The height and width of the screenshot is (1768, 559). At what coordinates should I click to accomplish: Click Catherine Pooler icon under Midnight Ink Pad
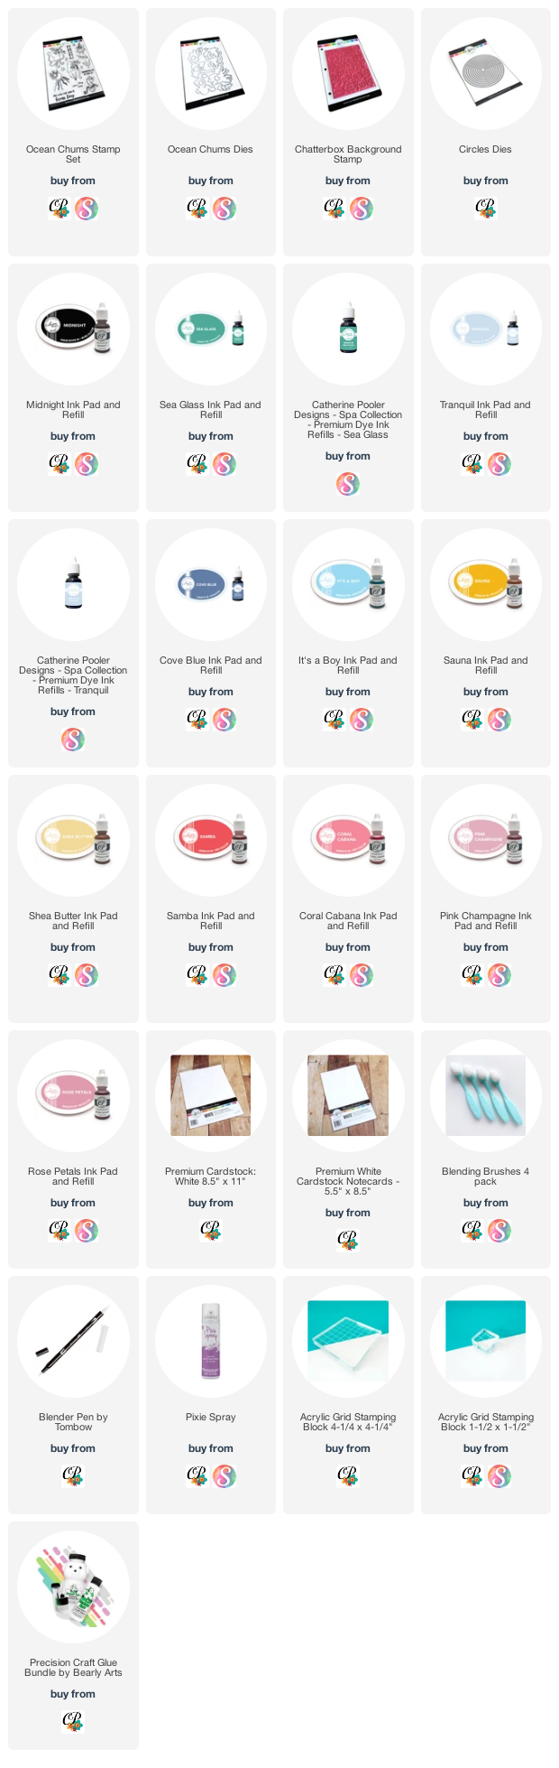pyautogui.click(x=60, y=464)
